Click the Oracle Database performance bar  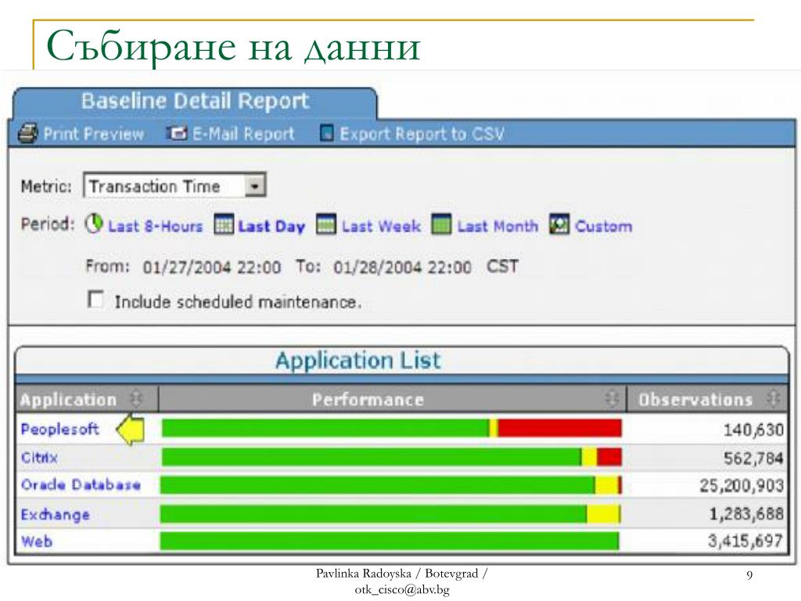pos(391,485)
